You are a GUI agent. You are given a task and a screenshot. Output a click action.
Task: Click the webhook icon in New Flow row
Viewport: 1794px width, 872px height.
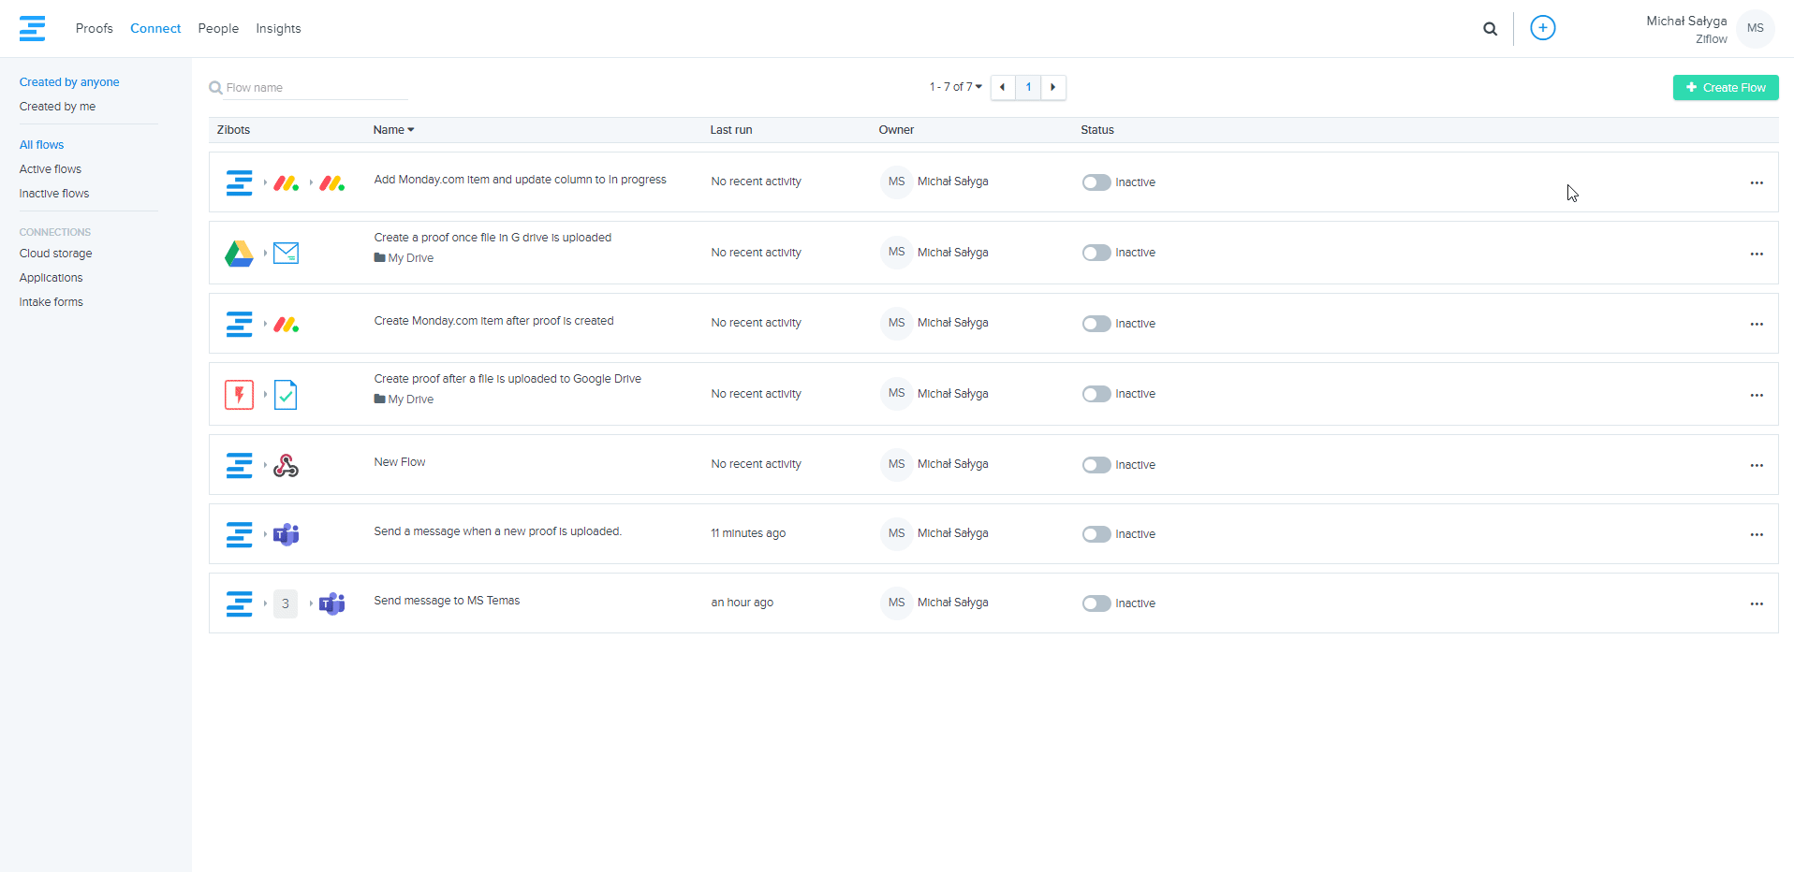[286, 465]
